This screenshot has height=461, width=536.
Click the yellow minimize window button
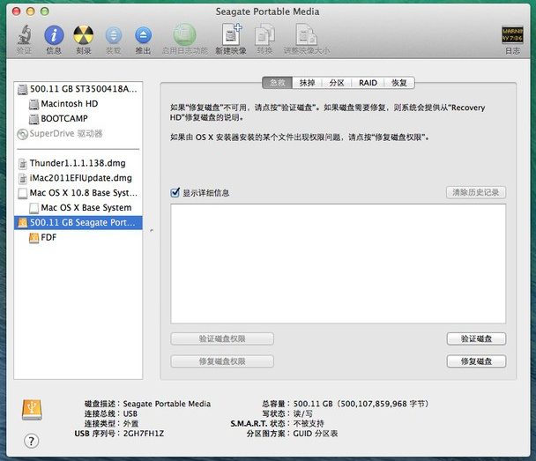pos(31,11)
